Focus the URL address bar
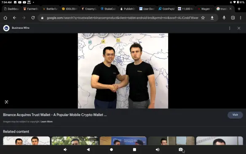The image size is (246, 154). pos(123,18)
